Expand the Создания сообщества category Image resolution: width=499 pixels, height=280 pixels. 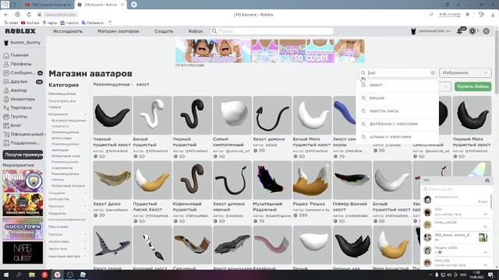tap(85, 193)
